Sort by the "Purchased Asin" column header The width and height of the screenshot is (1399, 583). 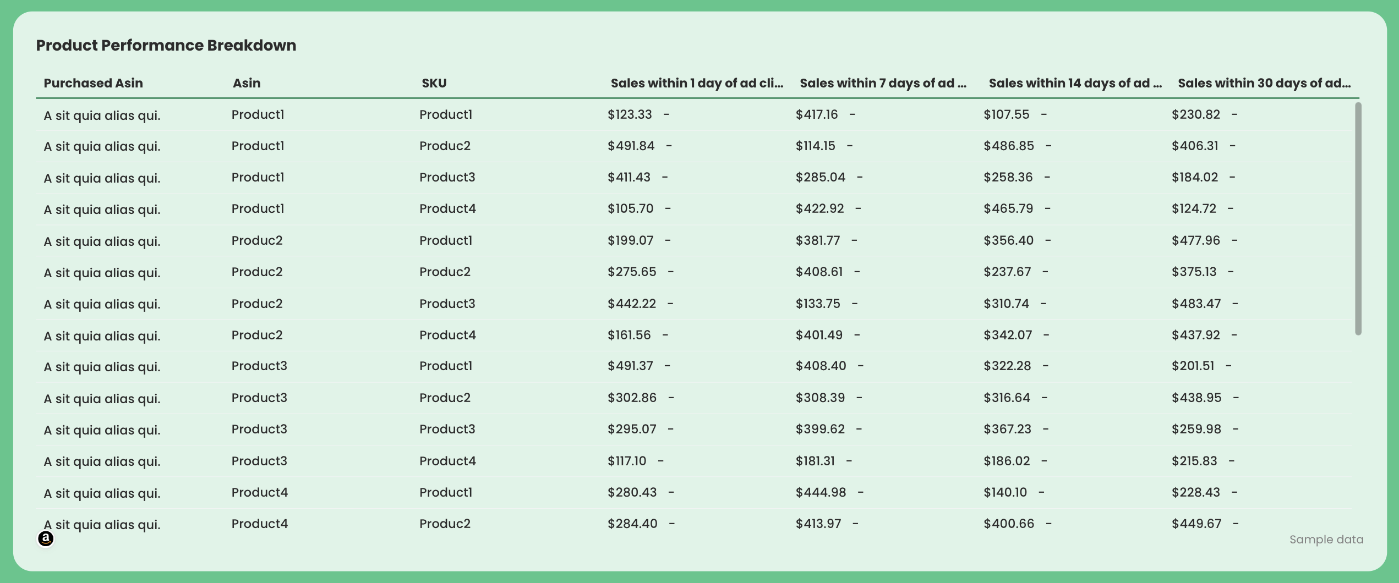point(93,83)
